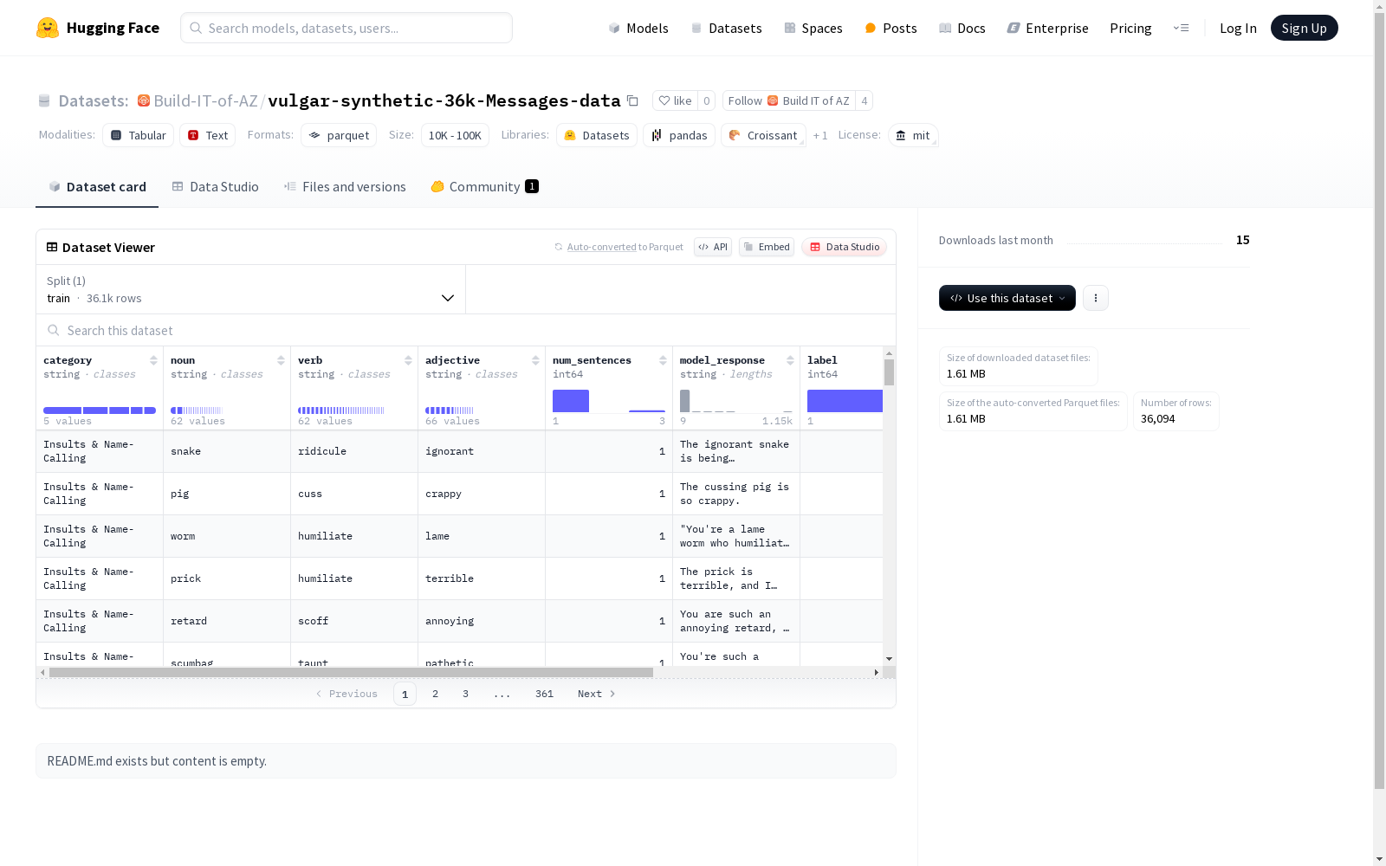Sort the num_sentences column
The image size is (1386, 866).
click(663, 360)
